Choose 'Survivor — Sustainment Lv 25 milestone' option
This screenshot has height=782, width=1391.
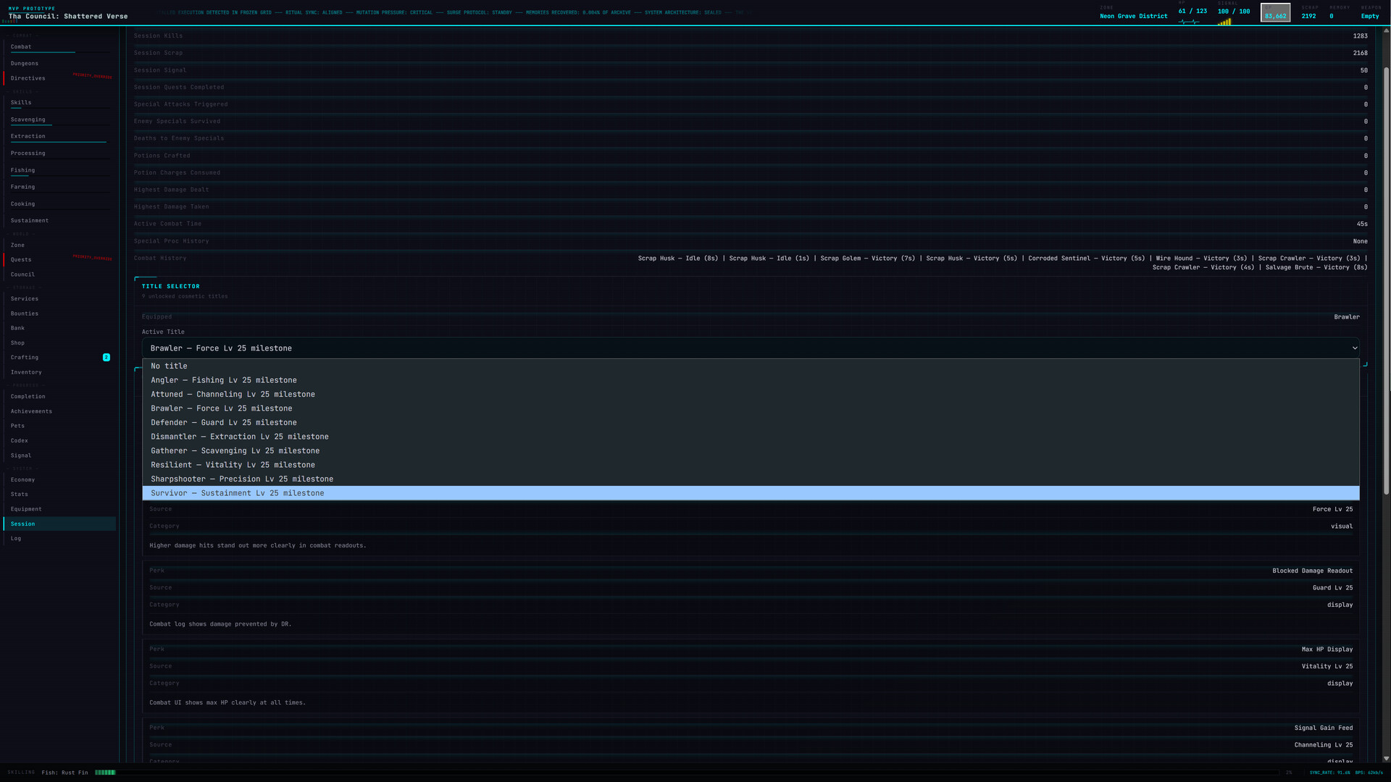(237, 493)
